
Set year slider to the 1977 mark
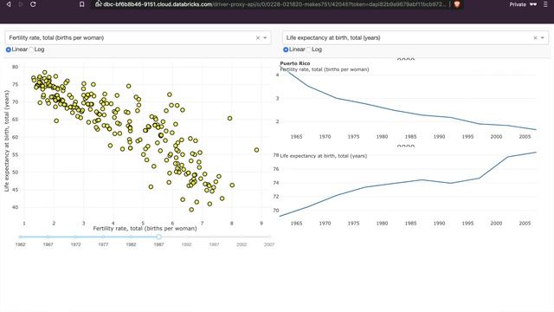click(103, 237)
